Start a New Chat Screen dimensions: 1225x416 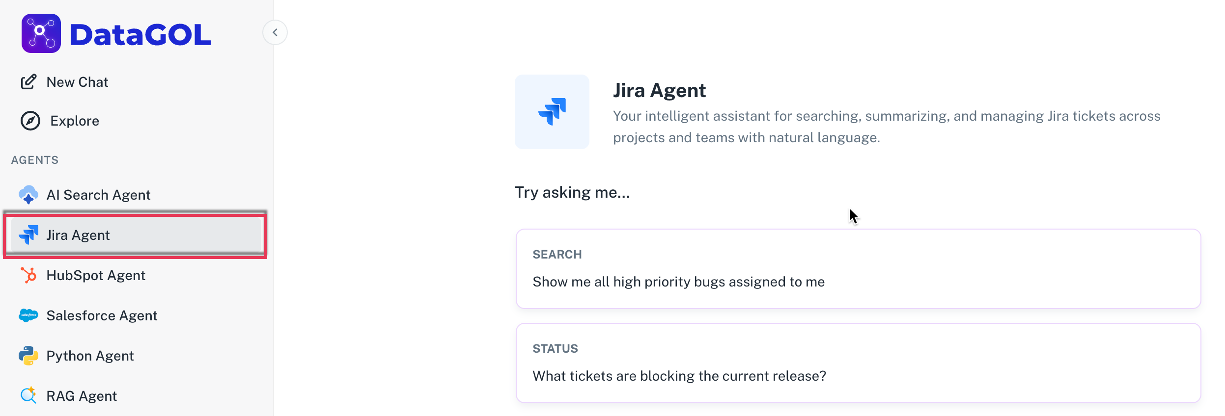pyautogui.click(x=77, y=82)
